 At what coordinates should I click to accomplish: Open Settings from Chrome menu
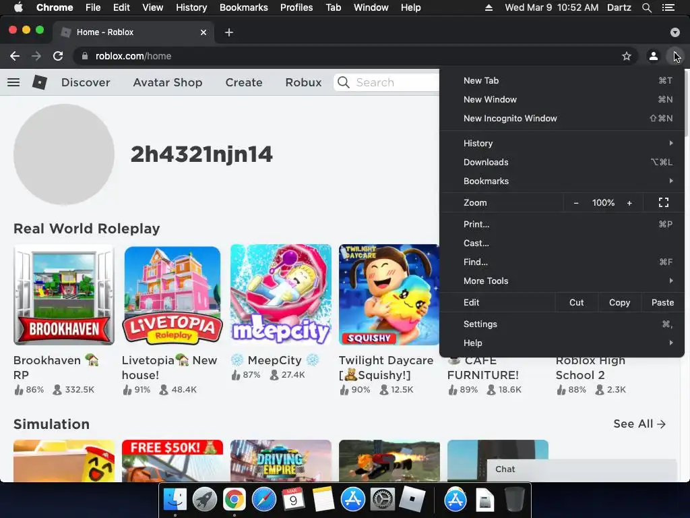562,324
